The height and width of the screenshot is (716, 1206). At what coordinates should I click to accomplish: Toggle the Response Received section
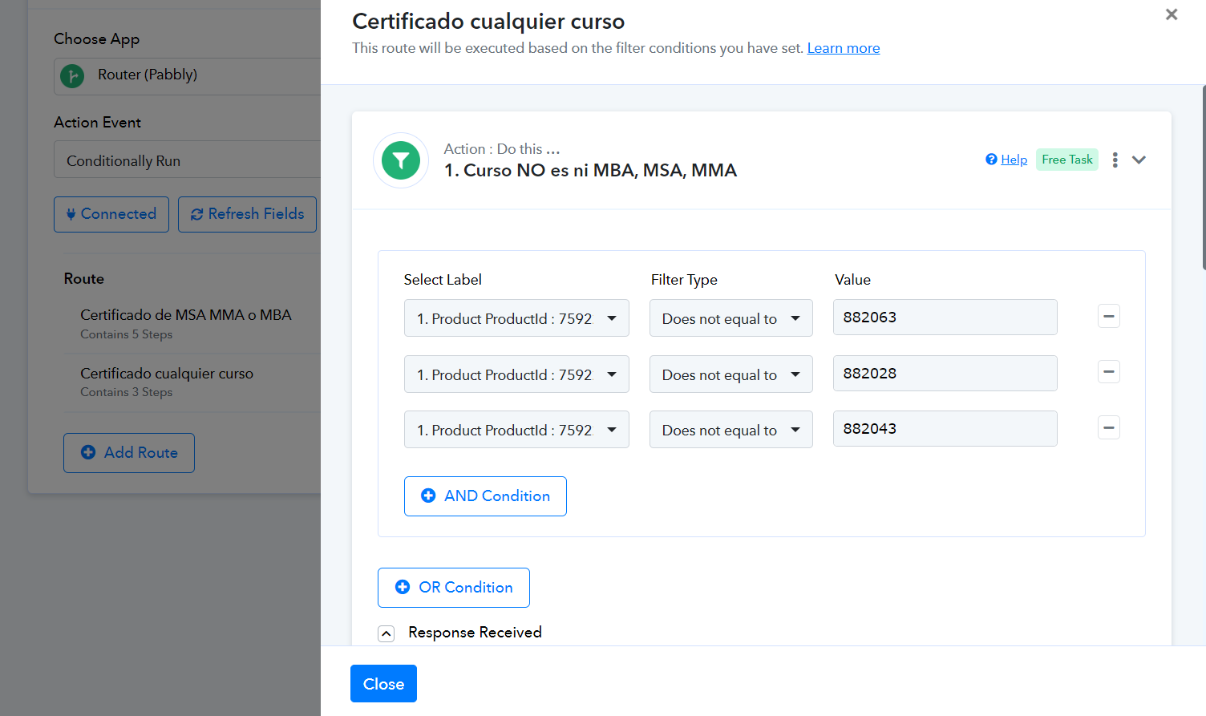[386, 633]
